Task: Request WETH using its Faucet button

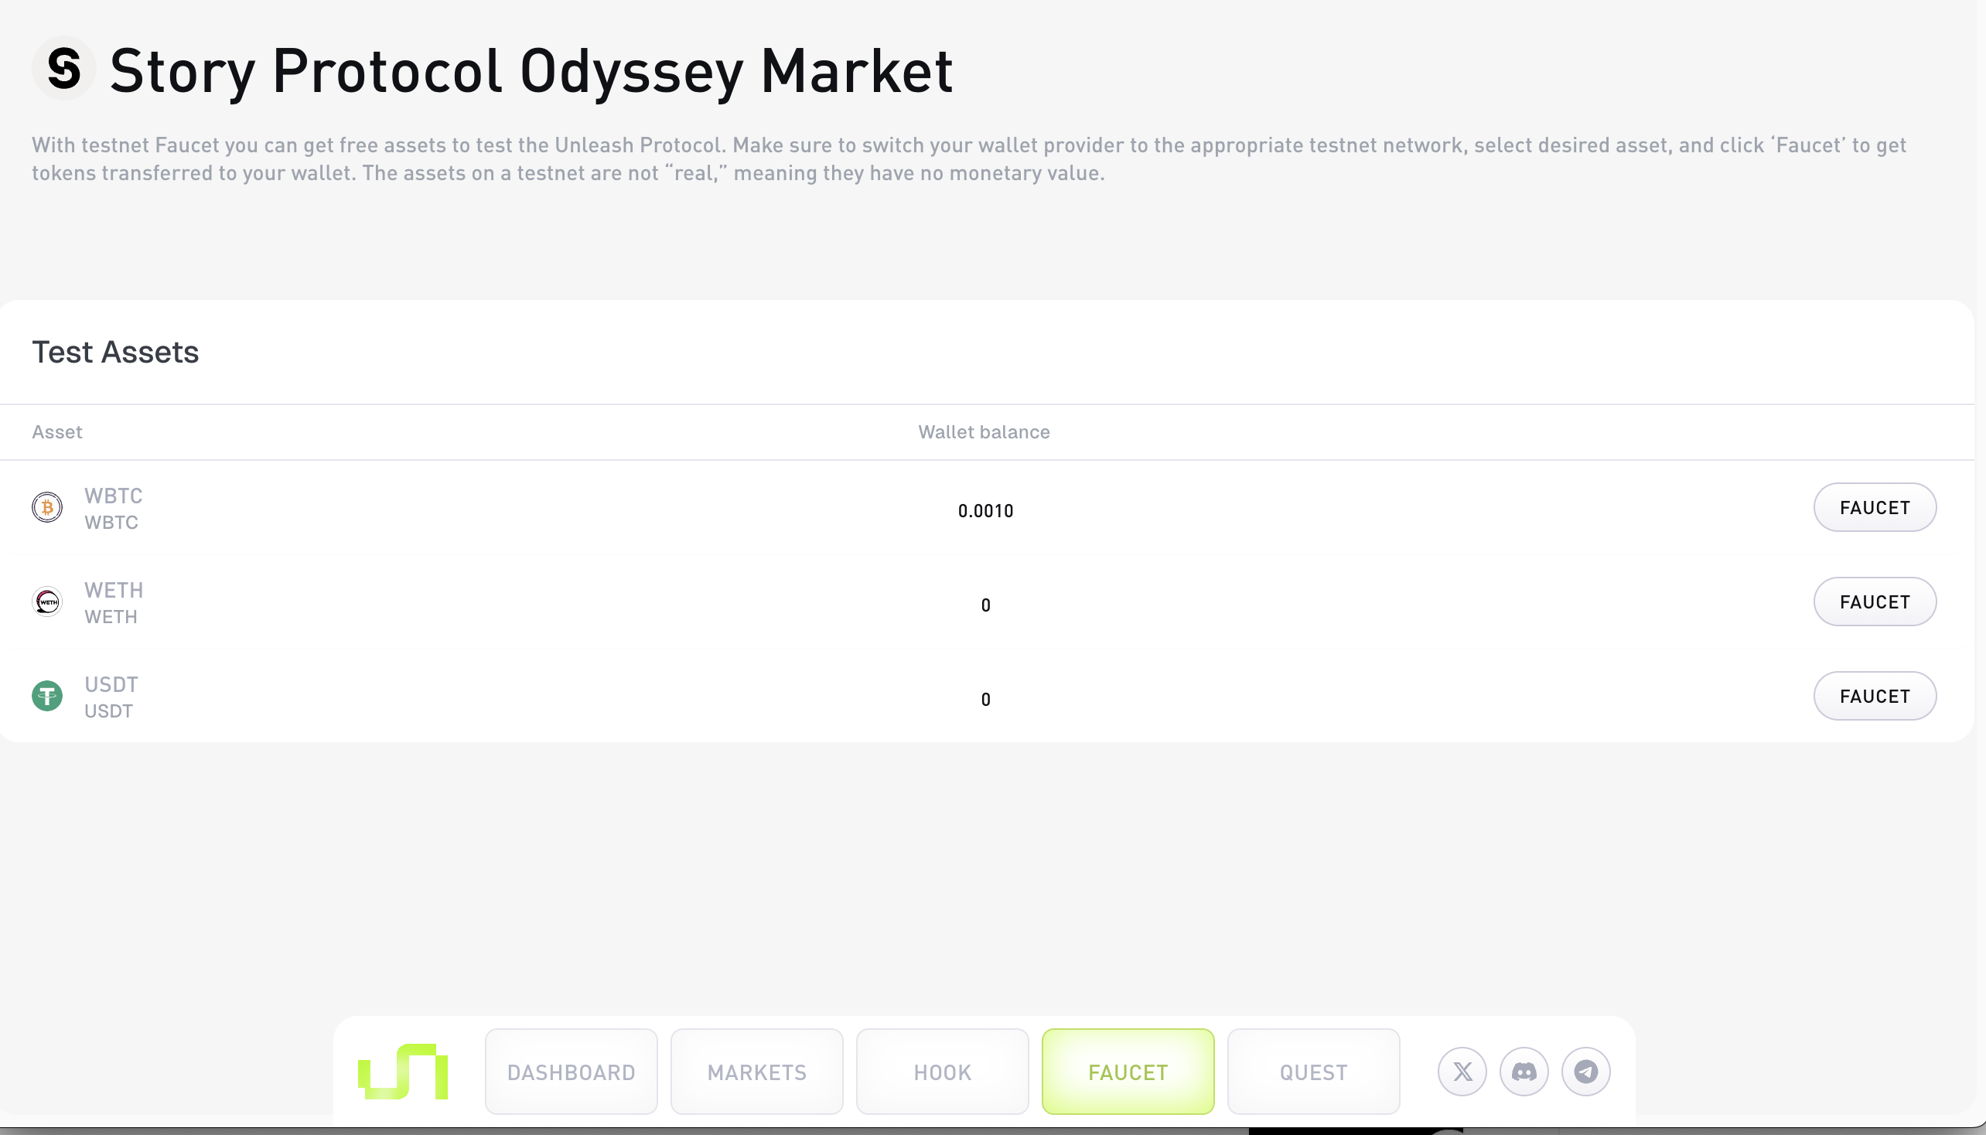Action: 1874,602
